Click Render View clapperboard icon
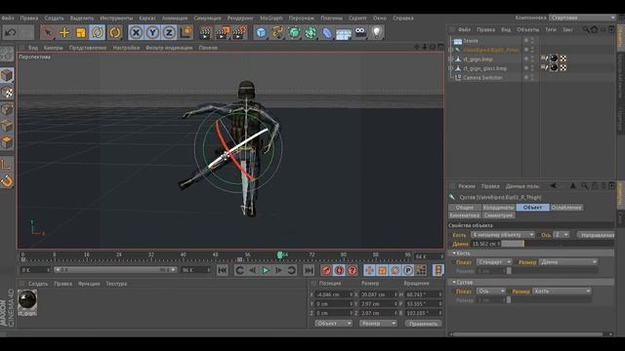The image size is (625, 351). pos(206,32)
